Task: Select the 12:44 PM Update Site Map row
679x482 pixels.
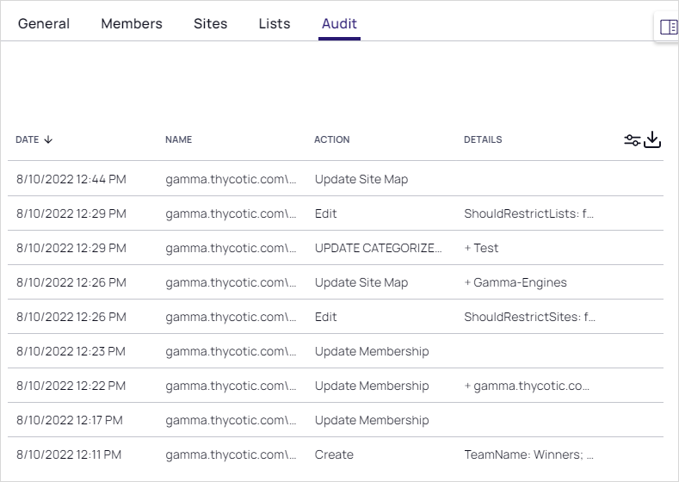Action: tap(361, 179)
